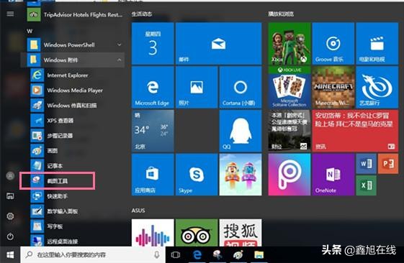Open the hamburger menu in Start
The image size is (404, 263).
[x=10, y=14]
